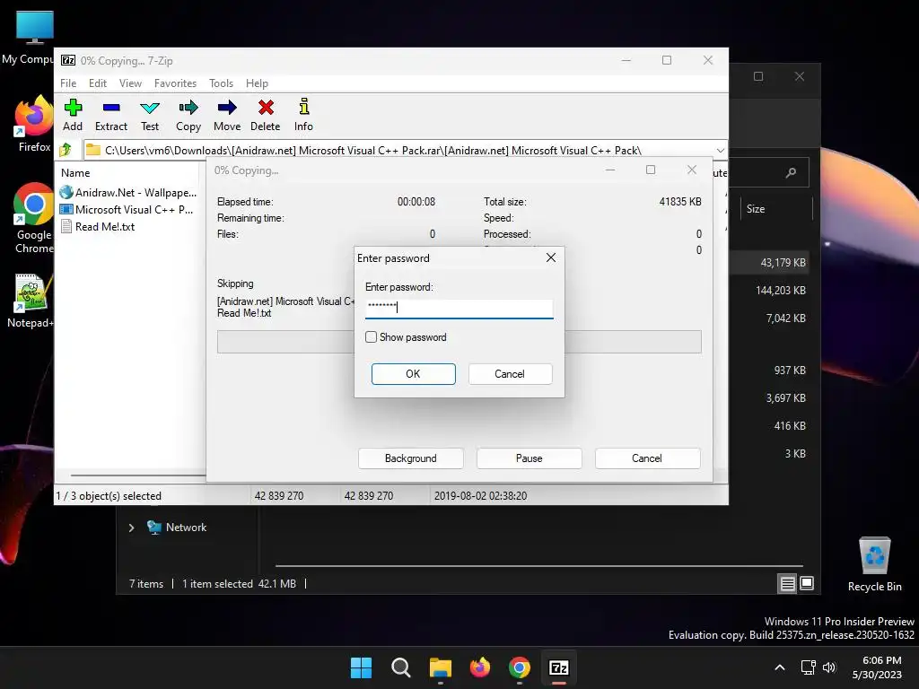Viewport: 919px width, 689px height.
Task: Open File Explorer from the taskbar
Action: pos(440,667)
